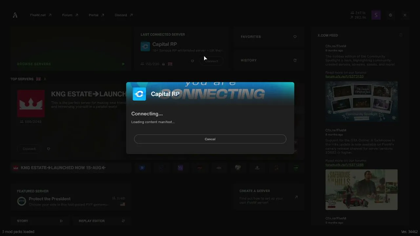Viewport: 420px width, 236px height.
Task: Open Browse Servers
Action: [71, 49]
